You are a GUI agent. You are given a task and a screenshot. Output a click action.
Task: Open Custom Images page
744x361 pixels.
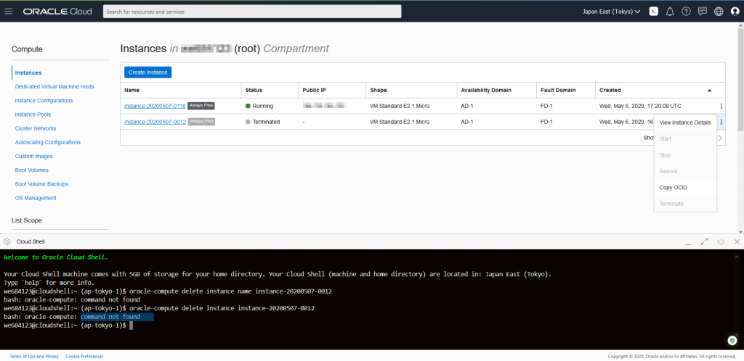click(x=33, y=156)
